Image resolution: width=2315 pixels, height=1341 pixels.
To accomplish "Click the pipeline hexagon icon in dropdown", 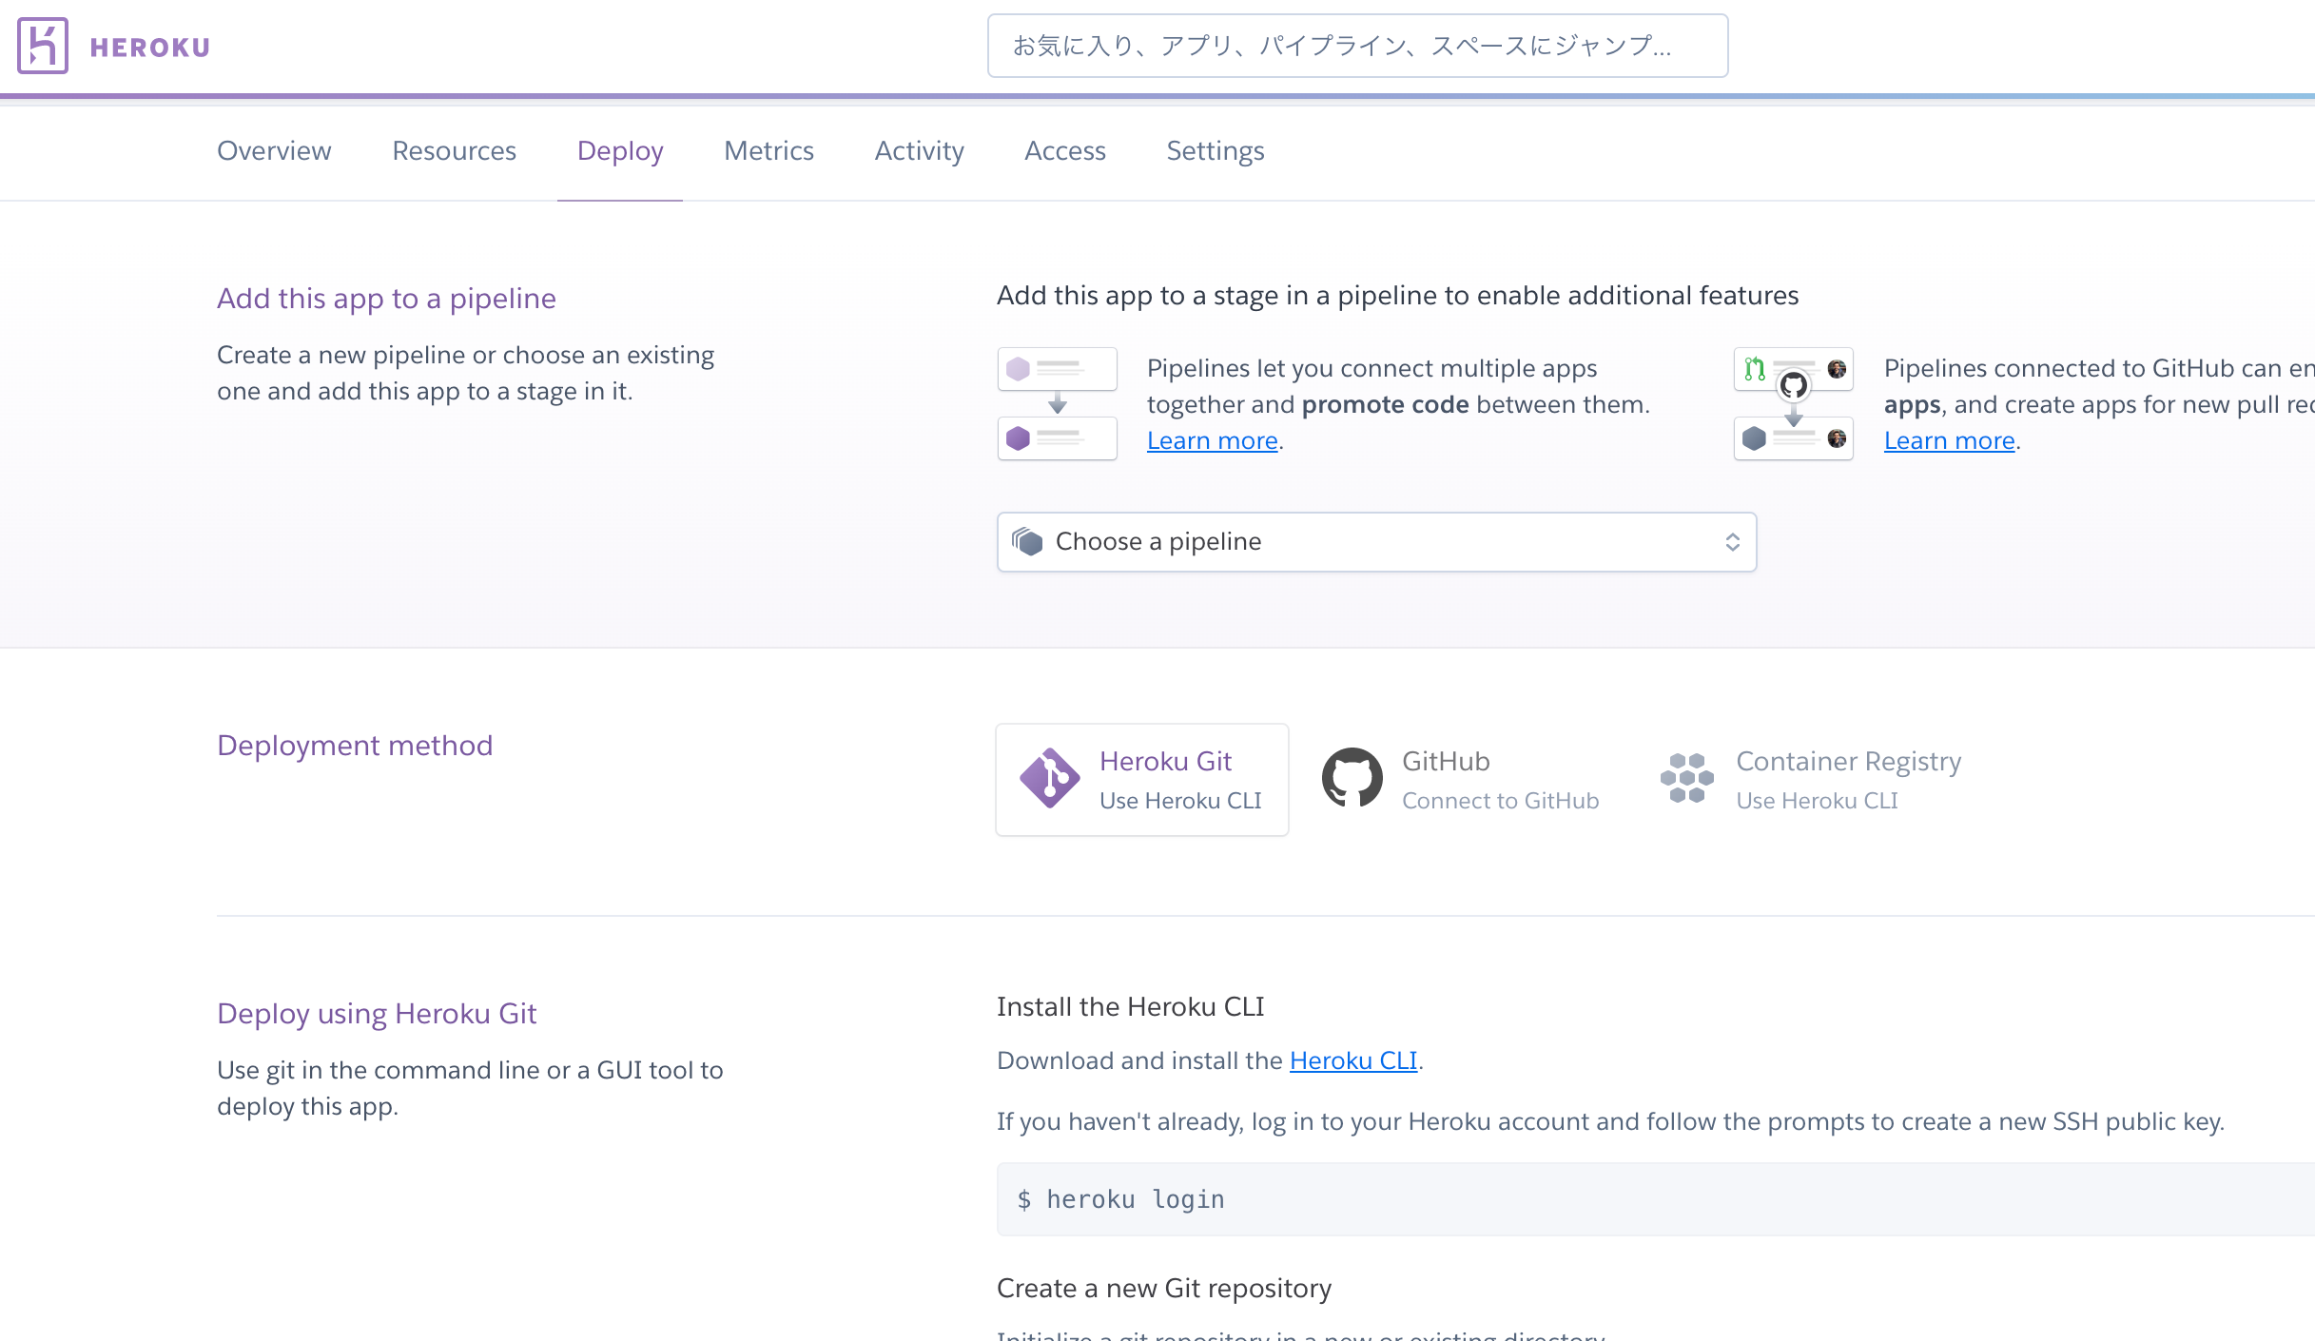I will pos(1027,541).
